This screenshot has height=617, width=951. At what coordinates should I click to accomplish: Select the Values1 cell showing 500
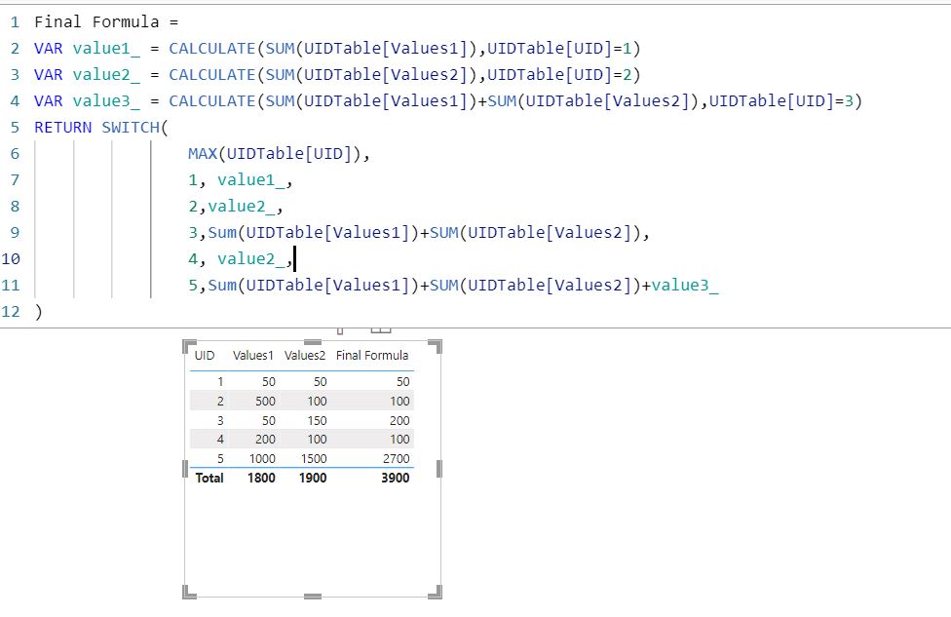click(265, 401)
